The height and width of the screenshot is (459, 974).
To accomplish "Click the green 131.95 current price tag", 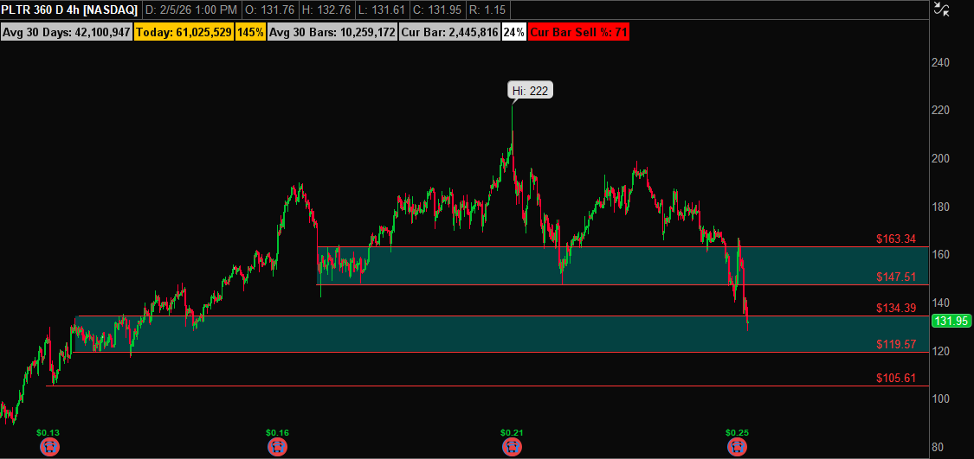I will 951,321.
